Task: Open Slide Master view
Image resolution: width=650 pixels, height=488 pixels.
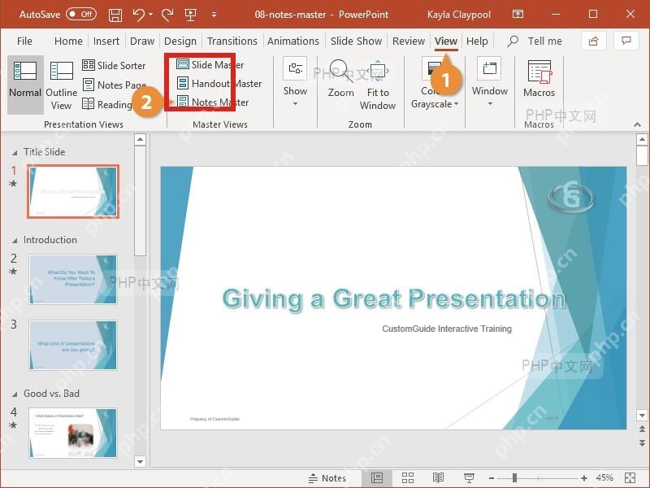Action: pos(210,64)
